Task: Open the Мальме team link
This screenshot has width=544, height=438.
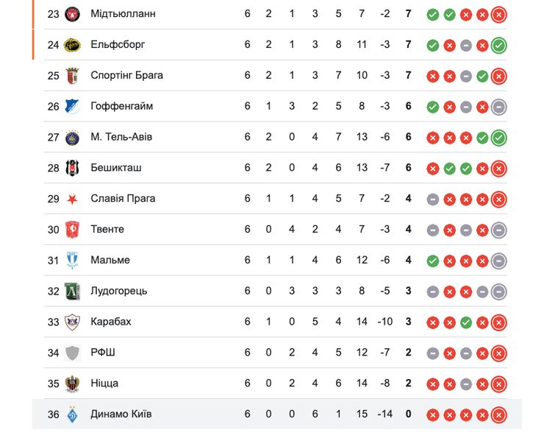Action: pyautogui.click(x=110, y=260)
